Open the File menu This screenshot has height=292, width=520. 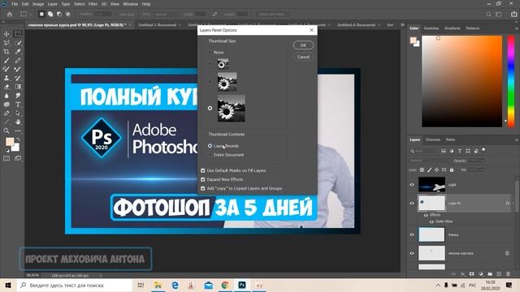tap(15, 4)
